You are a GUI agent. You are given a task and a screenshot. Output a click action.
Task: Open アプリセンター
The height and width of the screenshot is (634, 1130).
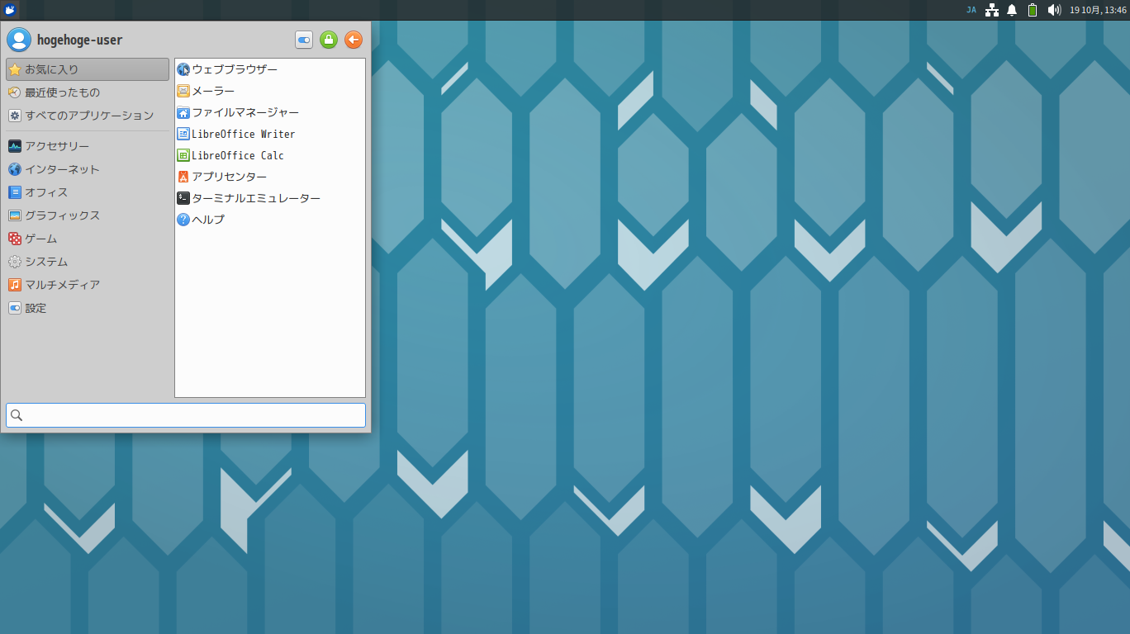(270, 177)
